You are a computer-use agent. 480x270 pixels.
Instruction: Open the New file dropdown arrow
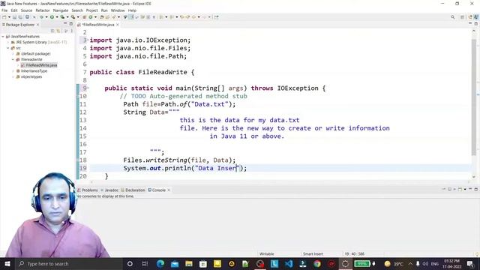pyautogui.click(x=9, y=17)
